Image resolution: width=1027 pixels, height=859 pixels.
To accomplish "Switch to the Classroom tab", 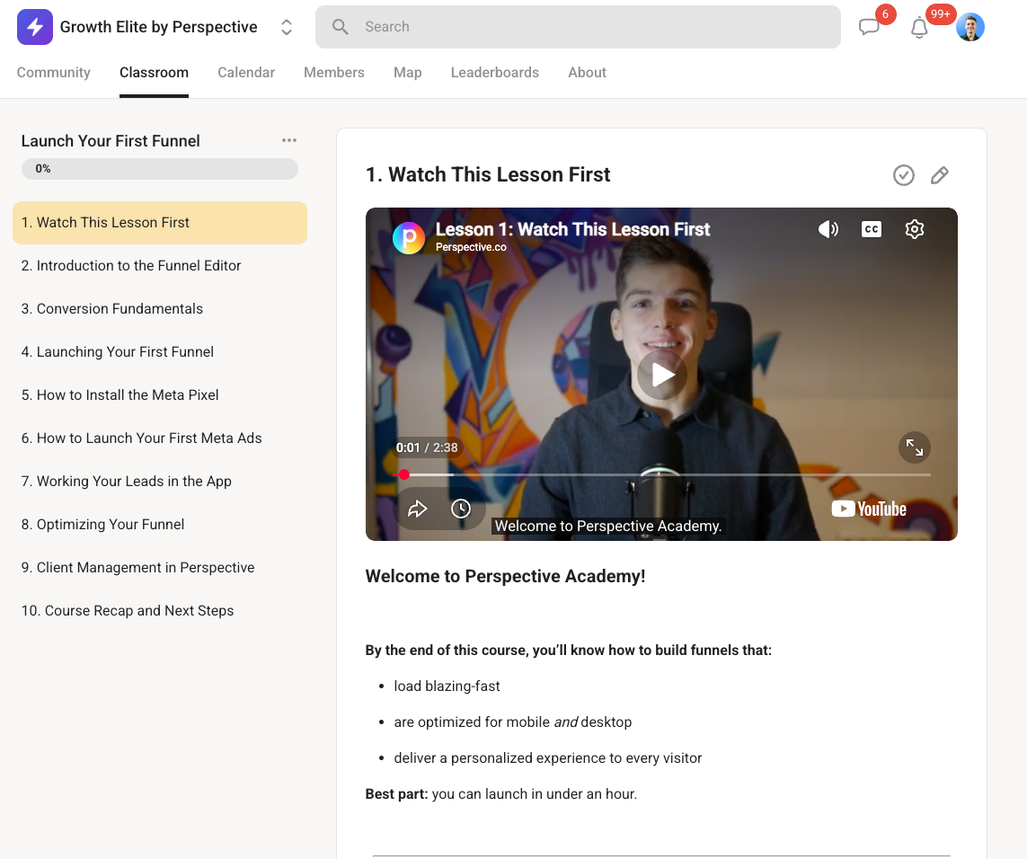I will [154, 72].
